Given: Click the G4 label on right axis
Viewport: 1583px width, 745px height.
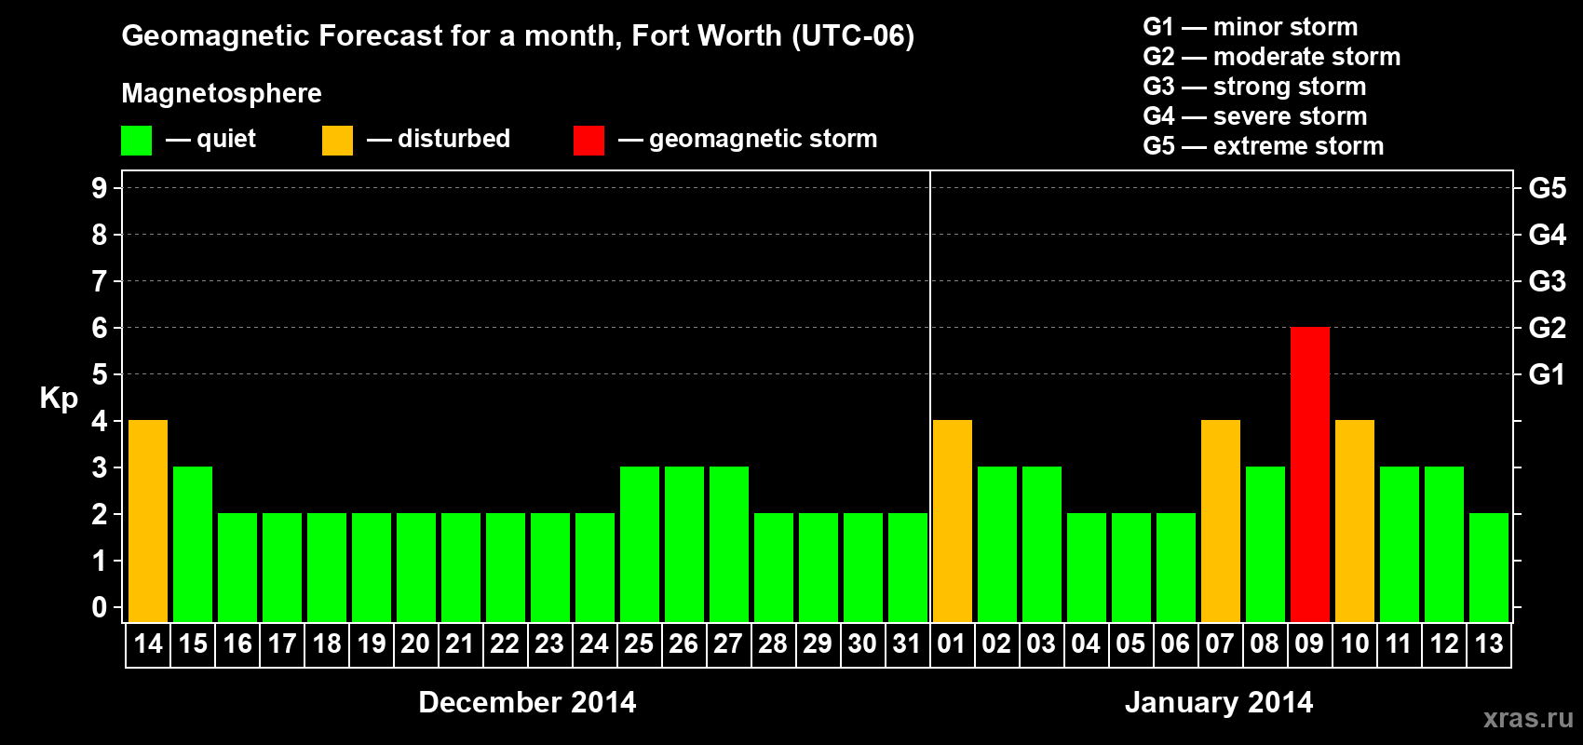Looking at the screenshot, I should point(1548,235).
